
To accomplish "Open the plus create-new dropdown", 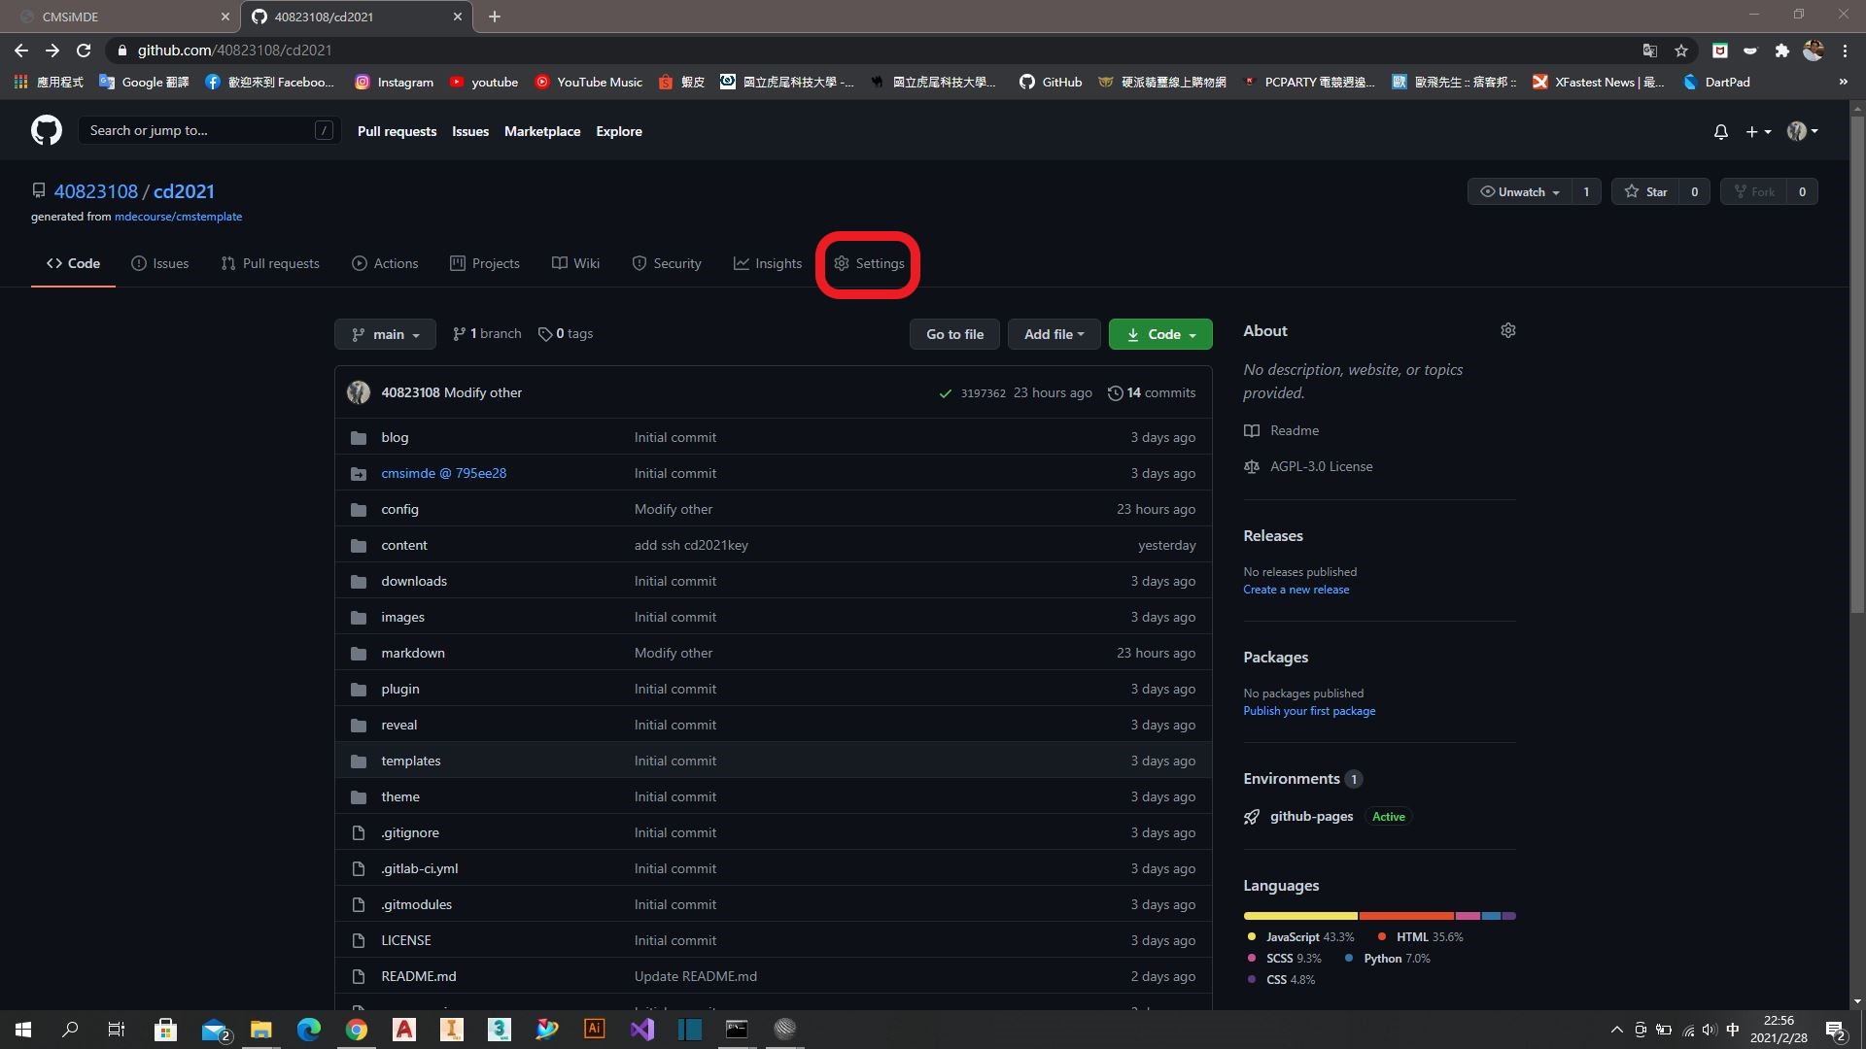I will coord(1758,131).
